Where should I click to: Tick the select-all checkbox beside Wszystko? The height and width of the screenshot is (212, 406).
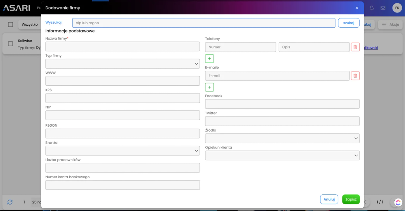[x=10, y=24]
